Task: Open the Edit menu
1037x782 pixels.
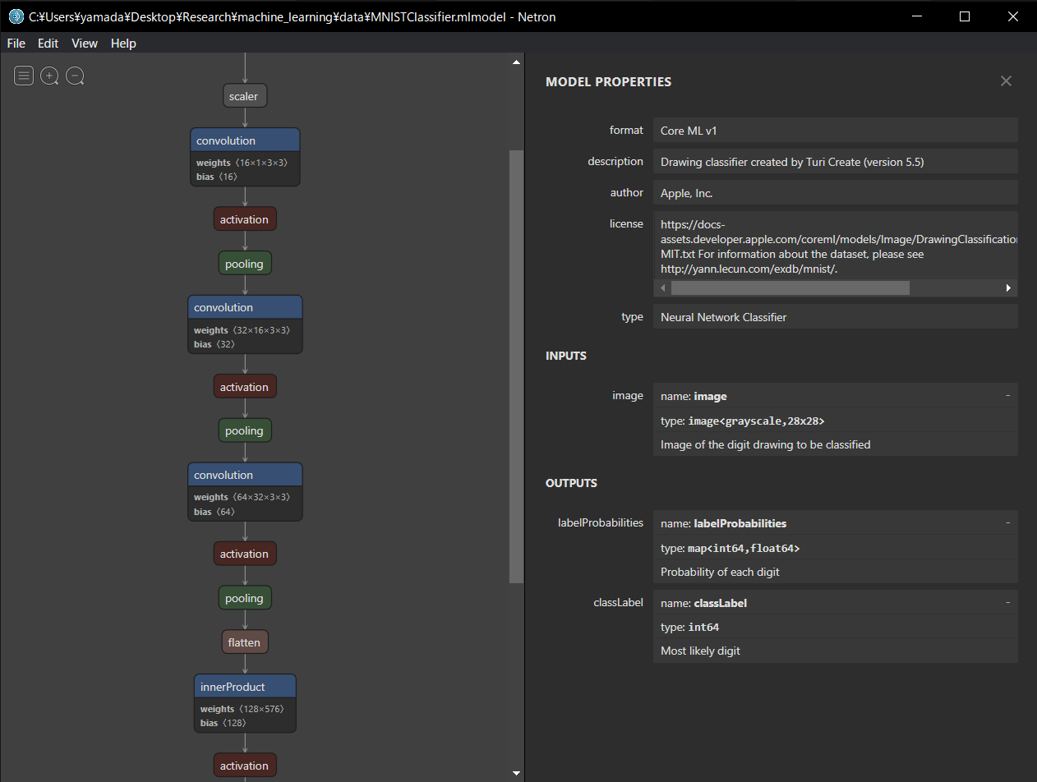Action: click(x=48, y=44)
